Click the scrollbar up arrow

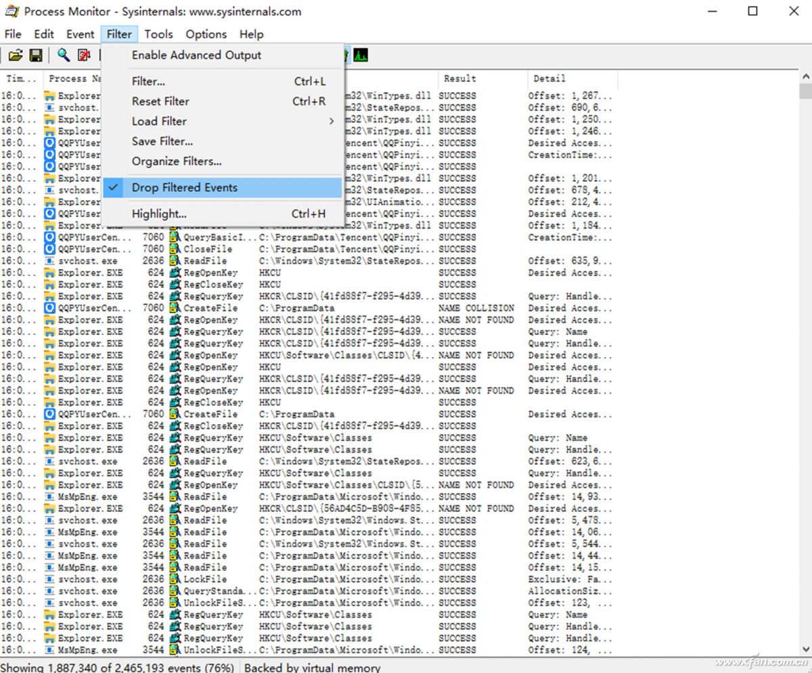pos(805,77)
